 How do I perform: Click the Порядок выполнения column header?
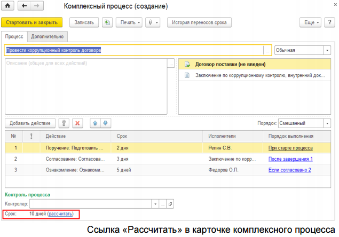pyautogui.click(x=297, y=136)
